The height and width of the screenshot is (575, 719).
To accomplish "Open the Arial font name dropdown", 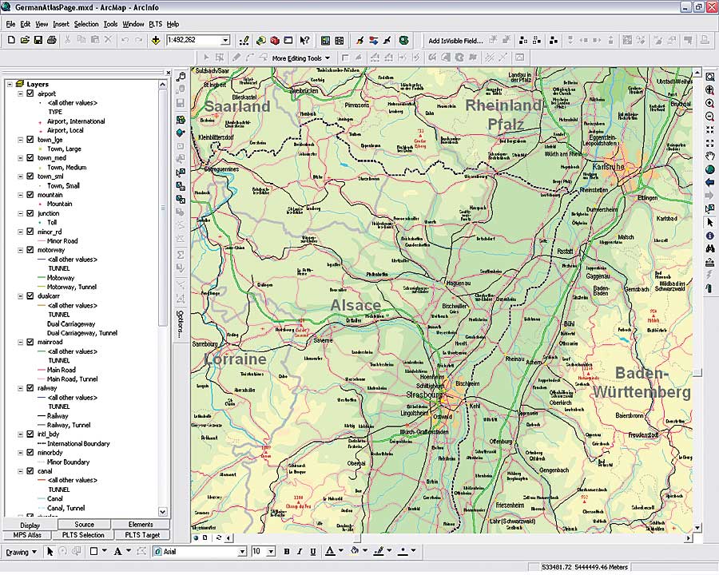I will point(242,552).
